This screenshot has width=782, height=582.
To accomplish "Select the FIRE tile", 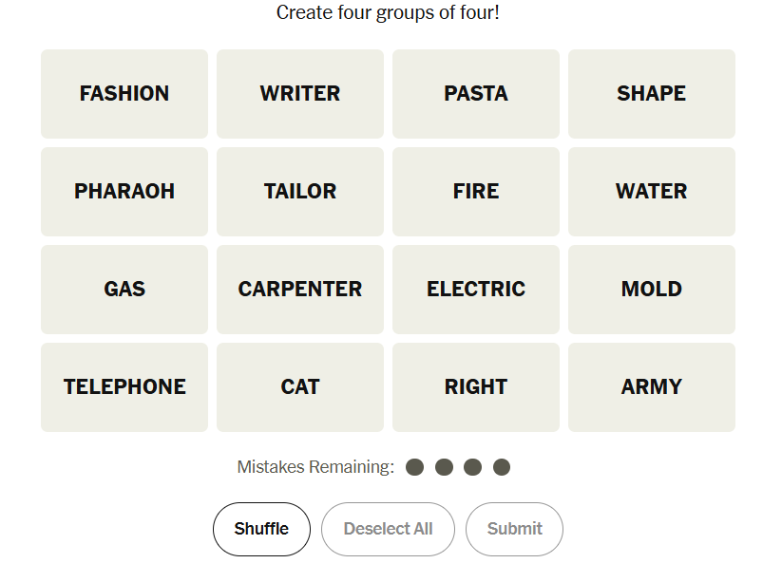I will pyautogui.click(x=476, y=192).
